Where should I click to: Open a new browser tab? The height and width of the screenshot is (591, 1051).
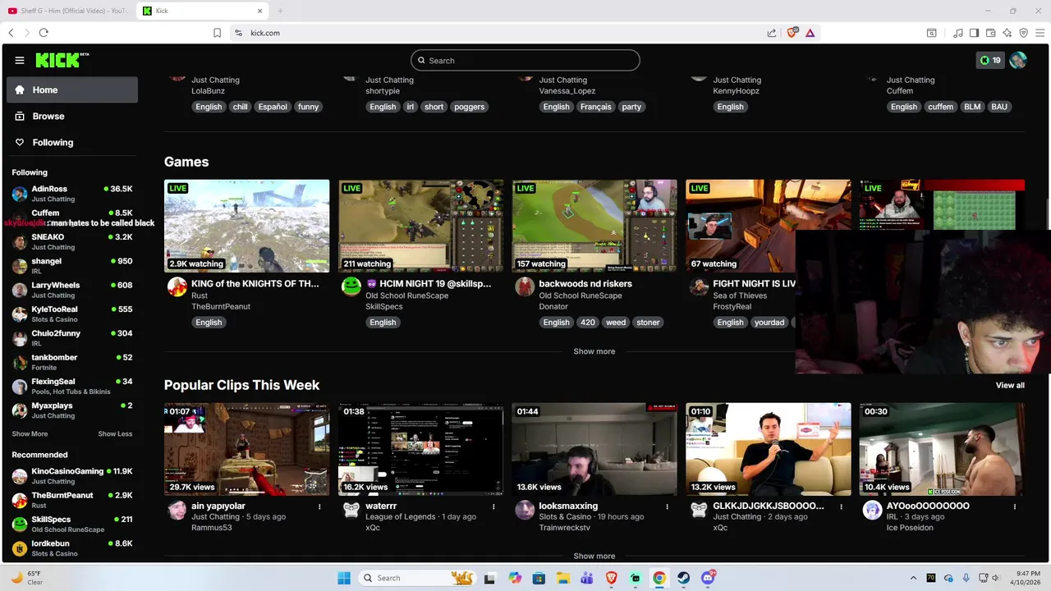(280, 11)
